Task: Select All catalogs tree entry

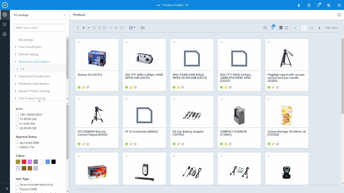Action: pyautogui.click(x=26, y=40)
